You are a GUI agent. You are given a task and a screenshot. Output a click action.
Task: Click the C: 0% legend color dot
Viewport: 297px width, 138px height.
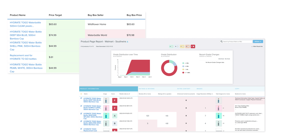coord(183,69)
